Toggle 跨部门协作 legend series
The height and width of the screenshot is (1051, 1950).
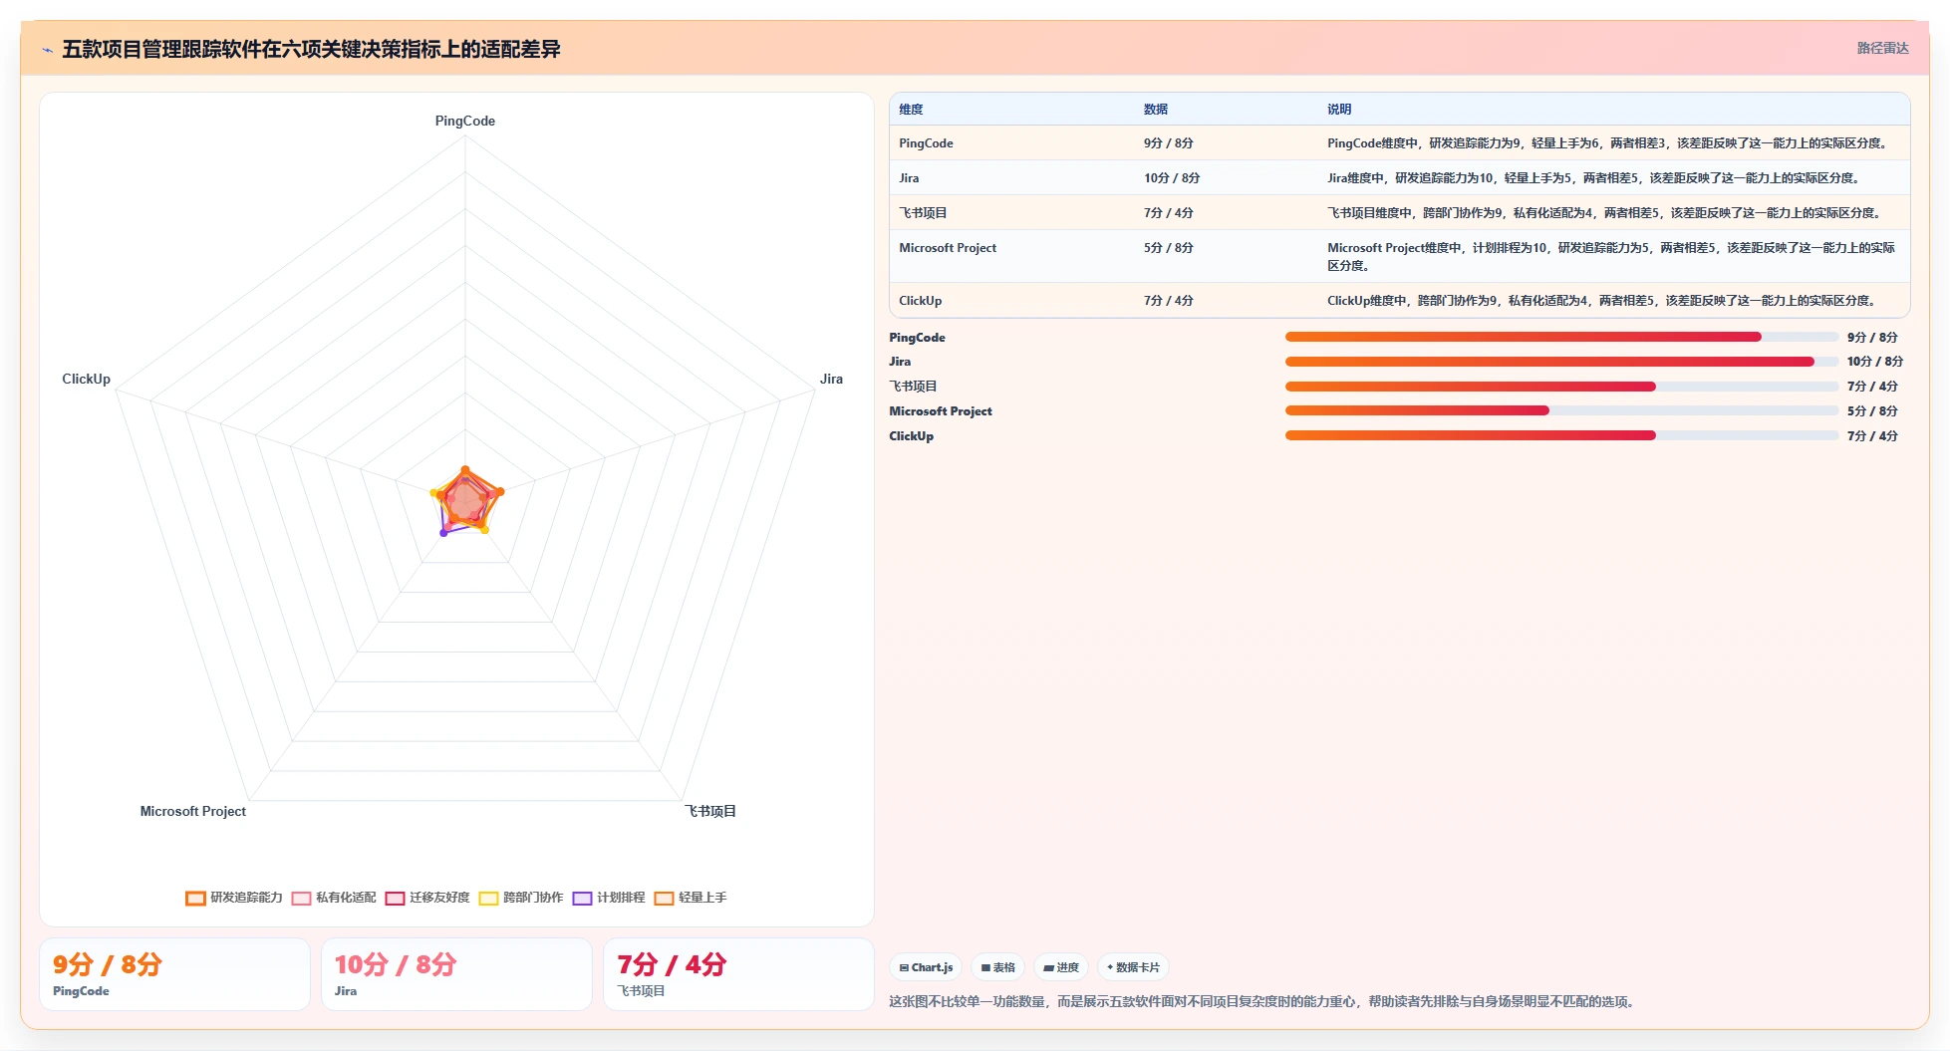pyautogui.click(x=521, y=898)
